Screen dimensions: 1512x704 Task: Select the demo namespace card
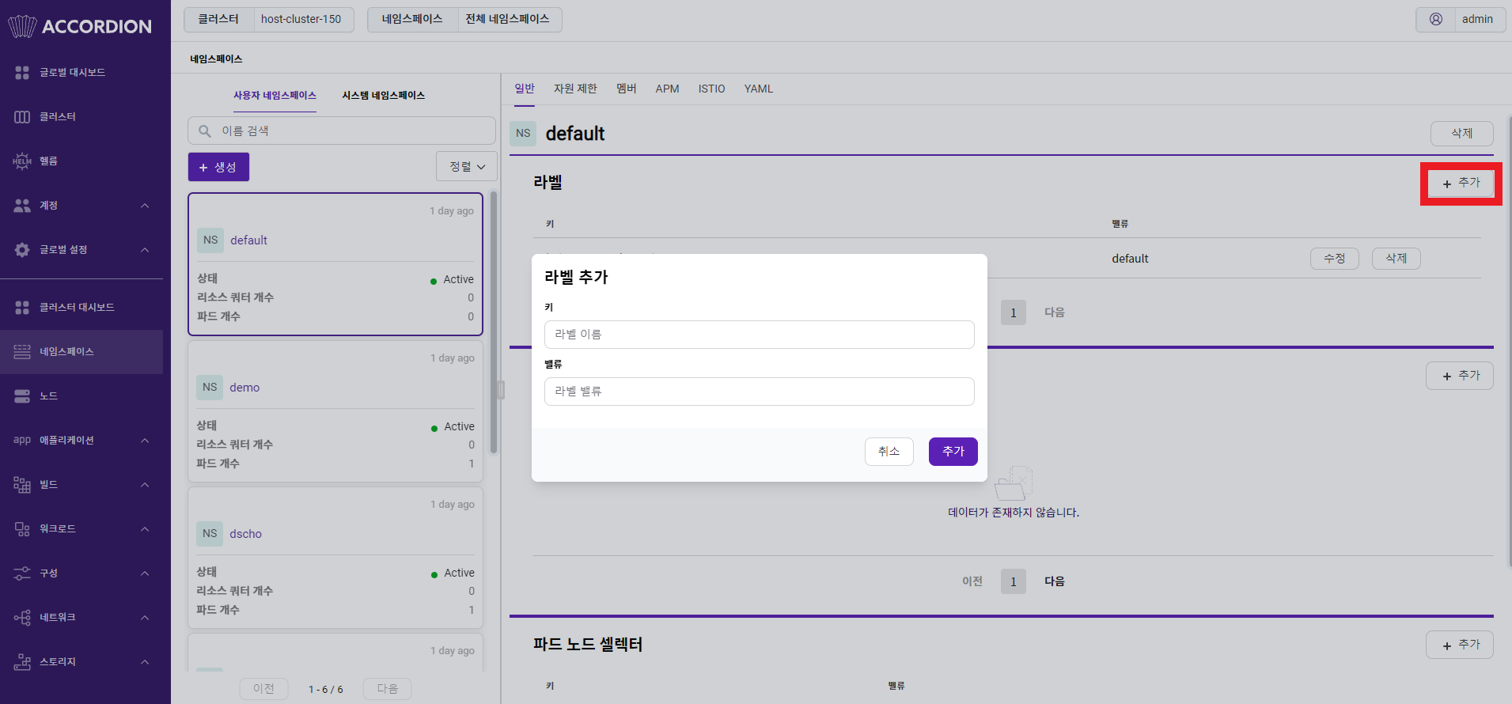(x=335, y=411)
